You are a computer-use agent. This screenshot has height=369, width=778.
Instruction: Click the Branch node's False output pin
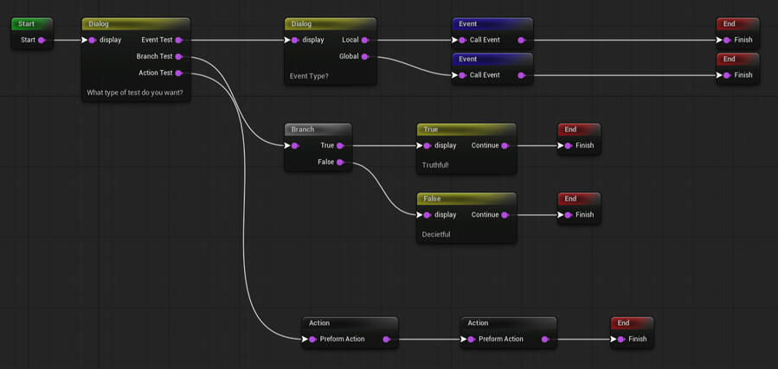click(x=340, y=162)
